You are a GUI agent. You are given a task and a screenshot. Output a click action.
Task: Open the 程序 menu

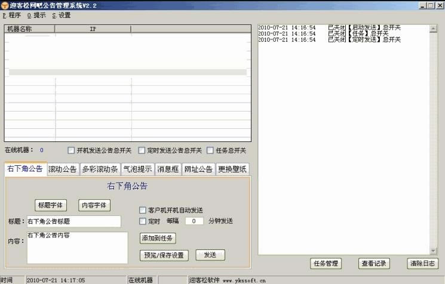[x=11, y=16]
